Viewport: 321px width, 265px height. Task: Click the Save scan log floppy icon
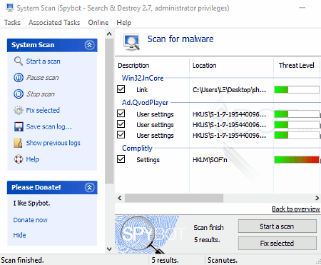coord(19,126)
